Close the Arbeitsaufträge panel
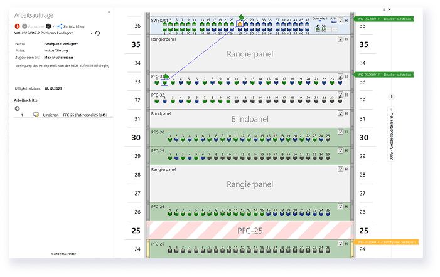Viewport: 440px width, 277px height. [x=109, y=12]
